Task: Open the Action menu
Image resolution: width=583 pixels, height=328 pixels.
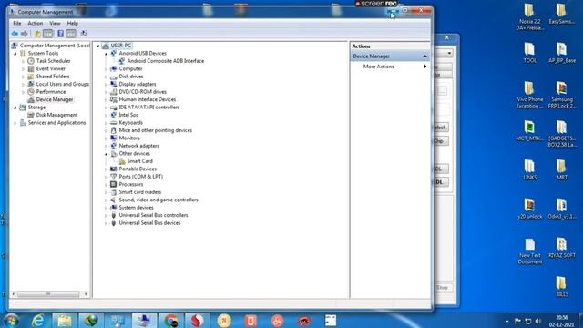Action: [35, 23]
